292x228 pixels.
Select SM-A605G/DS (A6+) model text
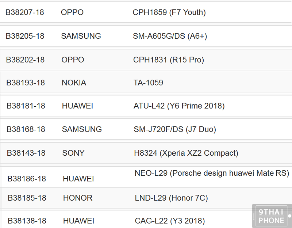(x=170, y=36)
